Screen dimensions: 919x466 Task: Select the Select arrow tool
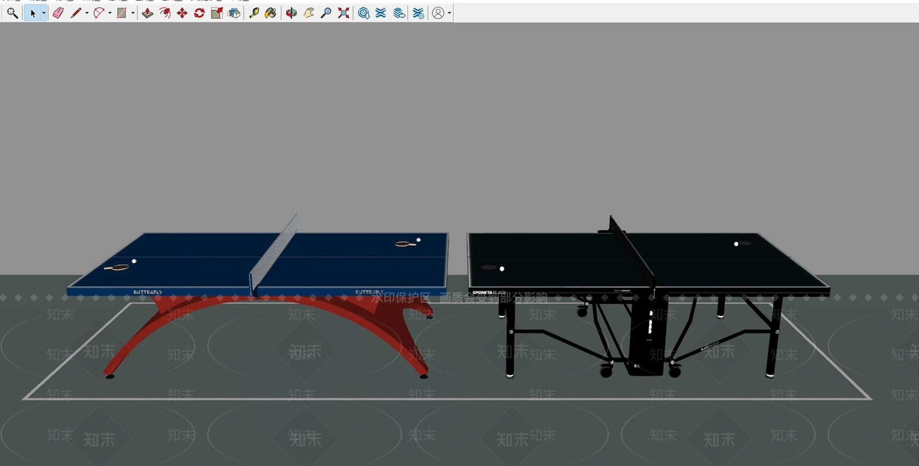tap(33, 13)
